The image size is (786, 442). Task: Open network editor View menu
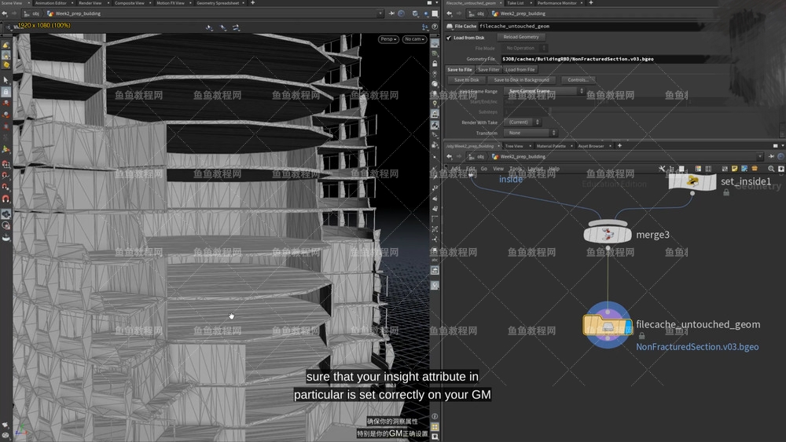click(x=498, y=169)
